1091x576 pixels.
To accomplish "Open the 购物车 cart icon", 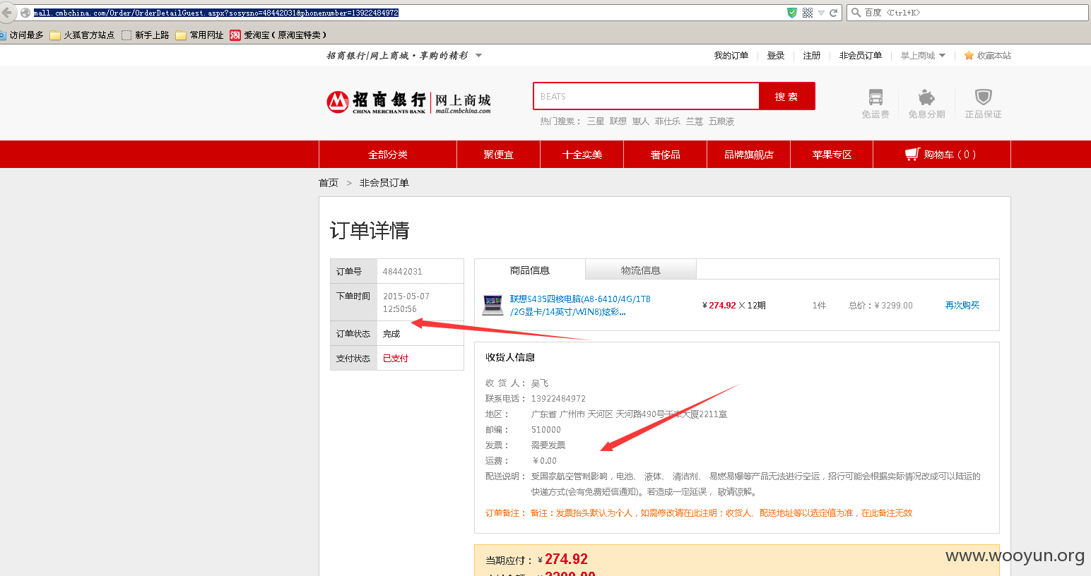I will point(912,154).
